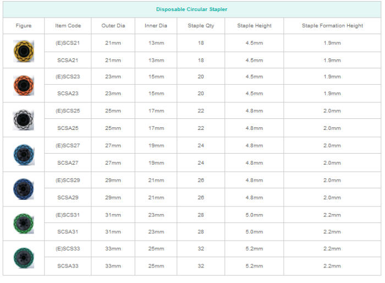The width and height of the screenshot is (385, 283).
Task: Select item code SCSA31
Action: (68, 232)
